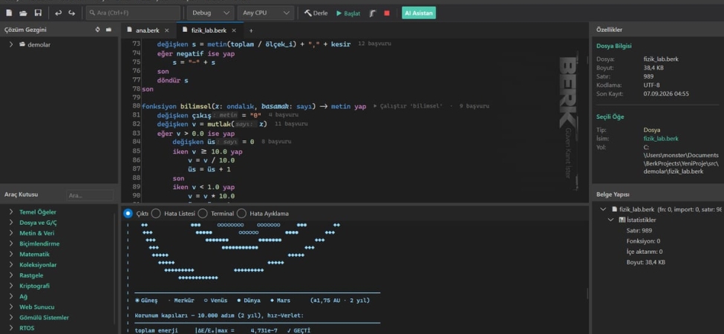724x334 pixels.
Task: Undo the last edit
Action: 58,13
